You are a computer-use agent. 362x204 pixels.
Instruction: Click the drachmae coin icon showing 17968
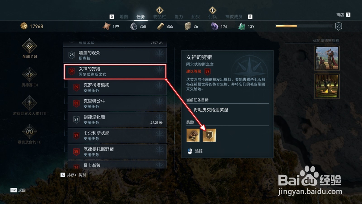tap(24, 26)
